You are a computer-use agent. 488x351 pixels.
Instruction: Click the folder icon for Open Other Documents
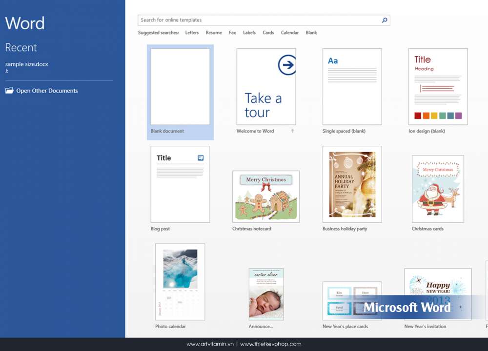(9, 91)
